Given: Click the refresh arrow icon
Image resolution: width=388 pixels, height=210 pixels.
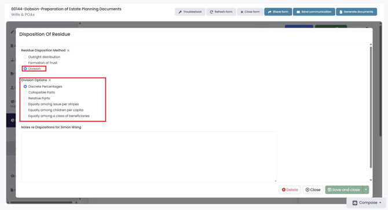Looking at the screenshot, I should (211, 12).
